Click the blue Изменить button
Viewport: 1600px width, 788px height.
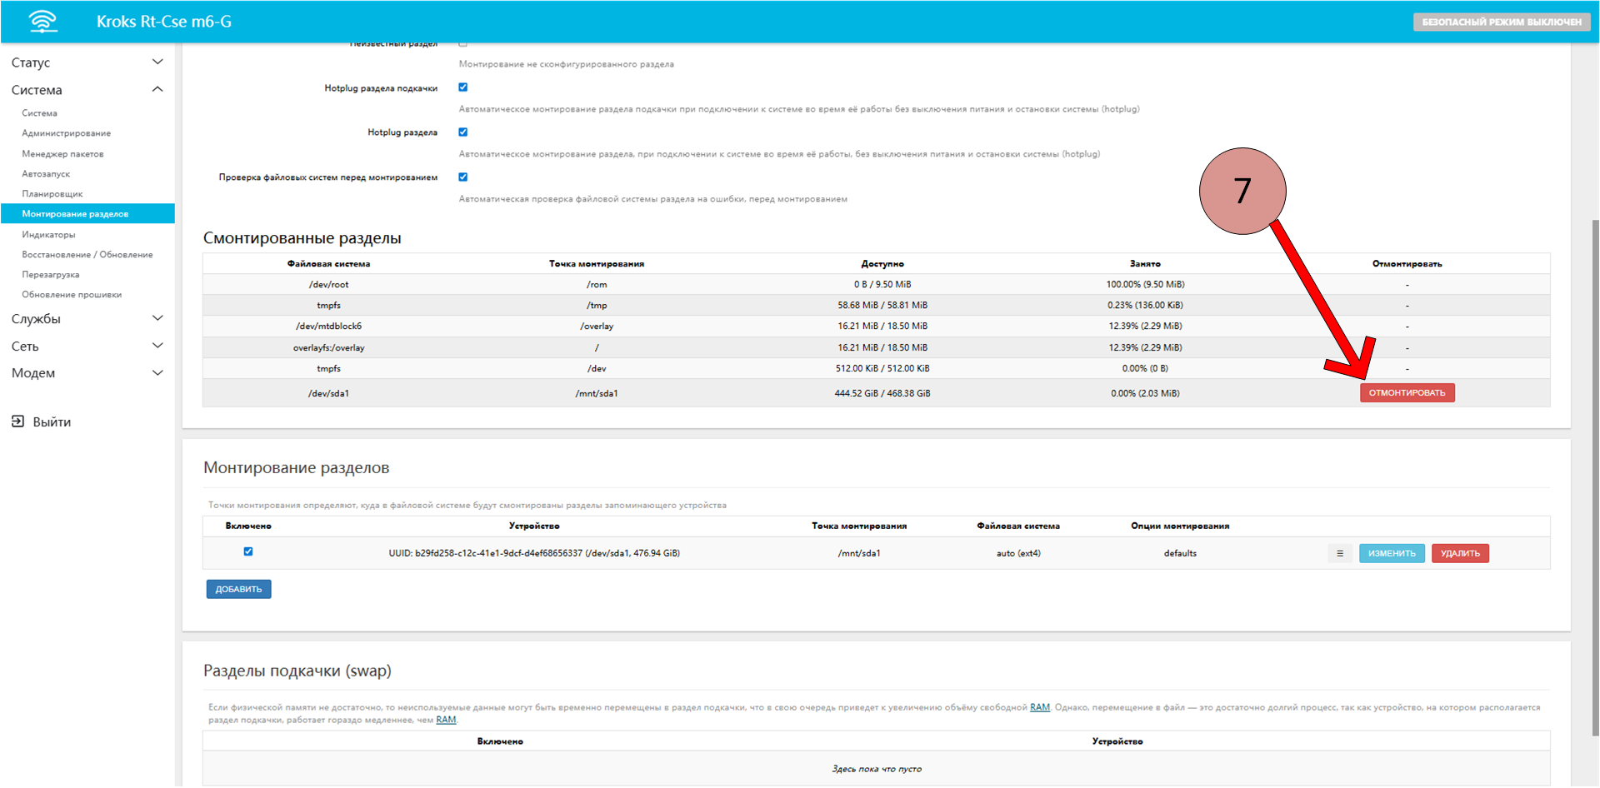coord(1392,554)
